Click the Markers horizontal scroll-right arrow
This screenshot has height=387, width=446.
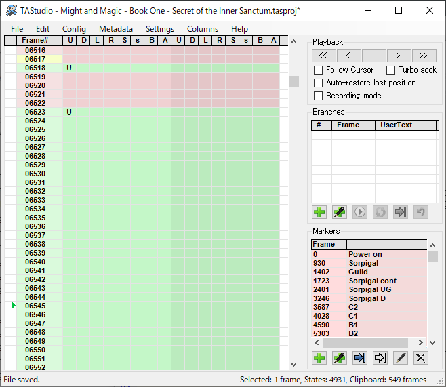click(420, 343)
